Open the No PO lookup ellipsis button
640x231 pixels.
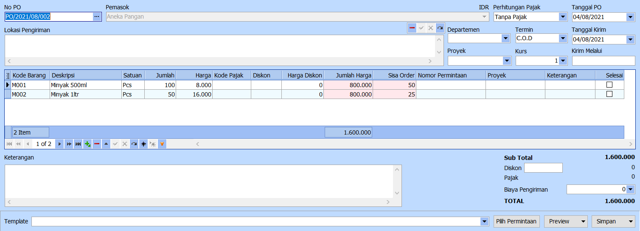[x=97, y=16]
